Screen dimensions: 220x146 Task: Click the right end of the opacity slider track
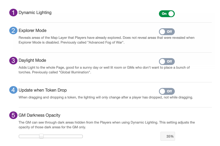(x=82, y=136)
